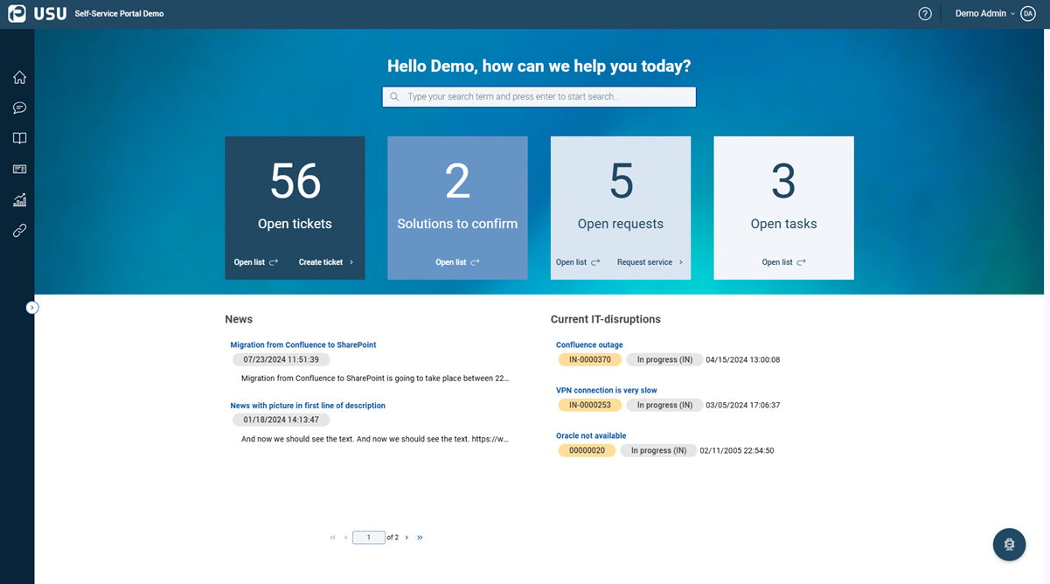Click the 2 Solutions to confirm tile number
The width and height of the screenshot is (1050, 584).
(457, 182)
